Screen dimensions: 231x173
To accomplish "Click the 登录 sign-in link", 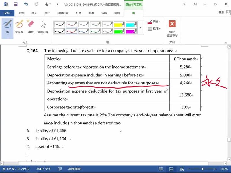I will pyautogui.click(x=221, y=12).
